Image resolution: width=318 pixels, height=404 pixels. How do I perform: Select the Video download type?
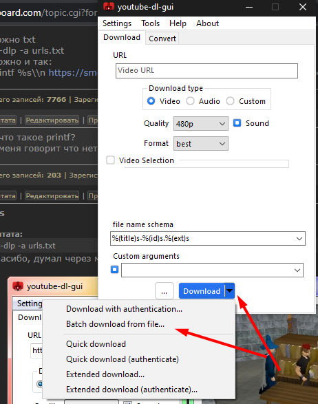(x=151, y=101)
